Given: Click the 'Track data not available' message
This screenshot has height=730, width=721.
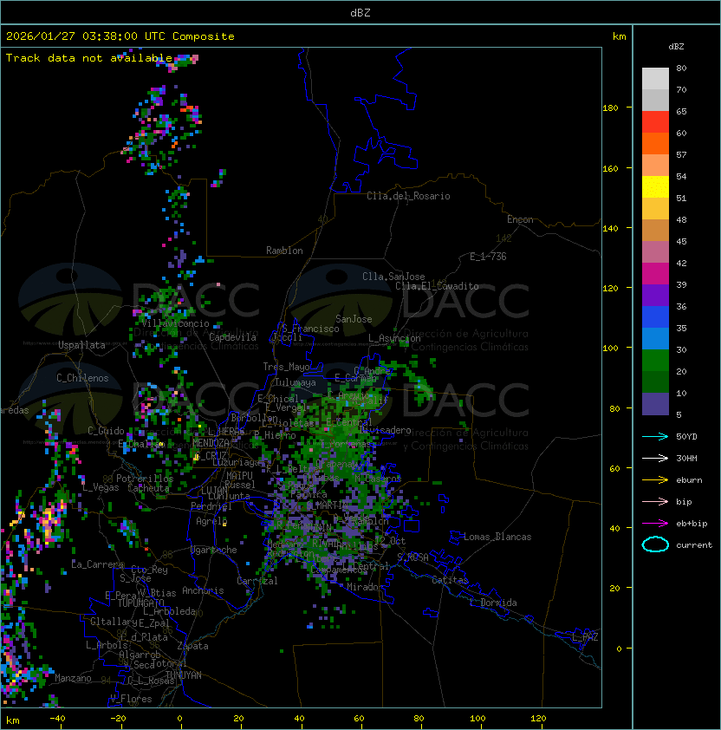Looking at the screenshot, I should click(x=88, y=58).
